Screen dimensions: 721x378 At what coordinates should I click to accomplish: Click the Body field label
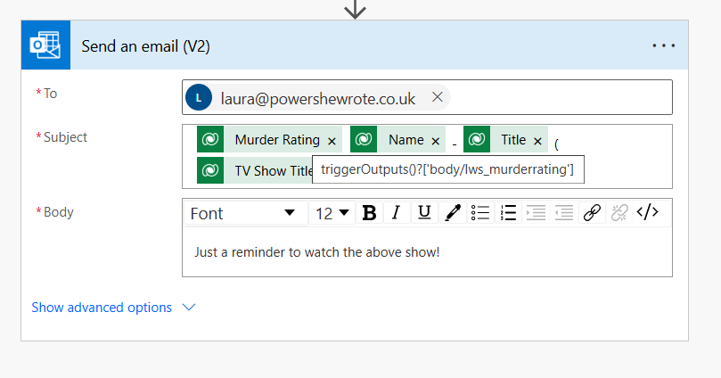pyautogui.click(x=59, y=212)
